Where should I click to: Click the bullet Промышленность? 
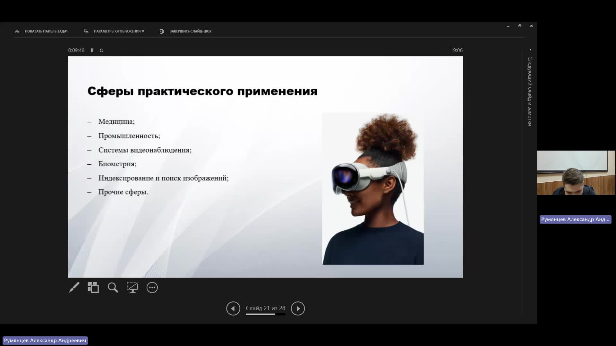(x=129, y=136)
